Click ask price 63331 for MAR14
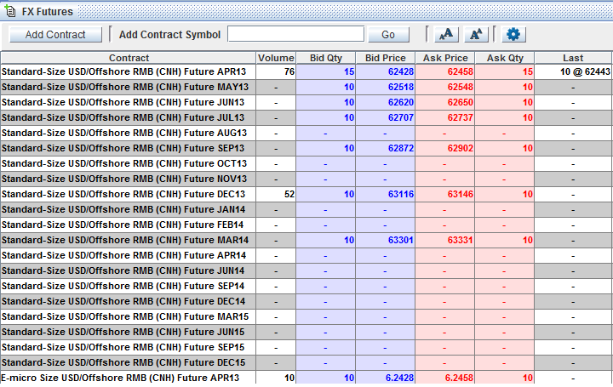Viewport: 613px width, 387px height. [x=460, y=241]
